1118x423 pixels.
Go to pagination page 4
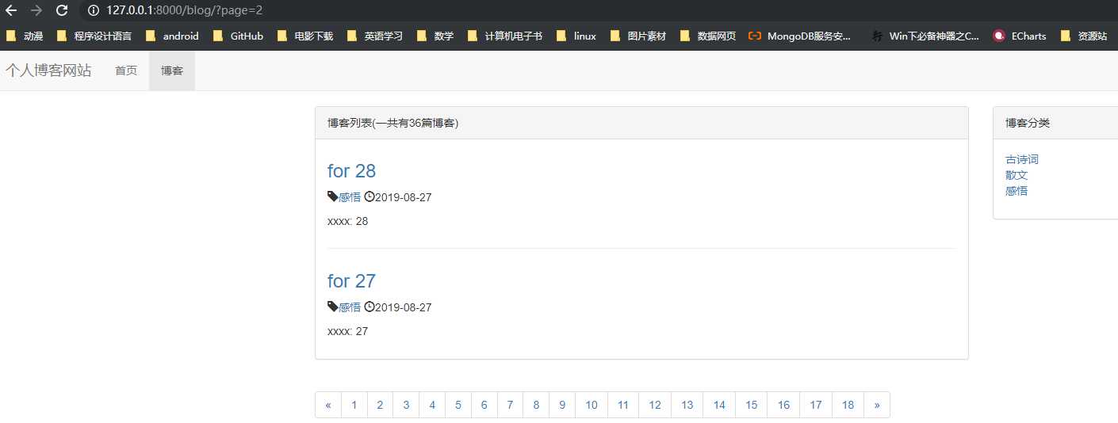pos(432,405)
